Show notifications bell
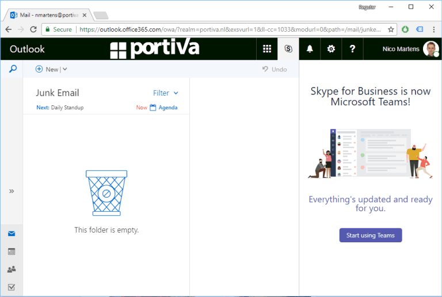 tap(310, 49)
